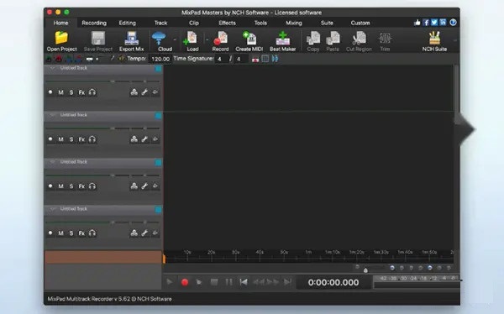This screenshot has width=504, height=314.
Task: Open the dropdown arrow beside Load
Action: tap(207, 39)
